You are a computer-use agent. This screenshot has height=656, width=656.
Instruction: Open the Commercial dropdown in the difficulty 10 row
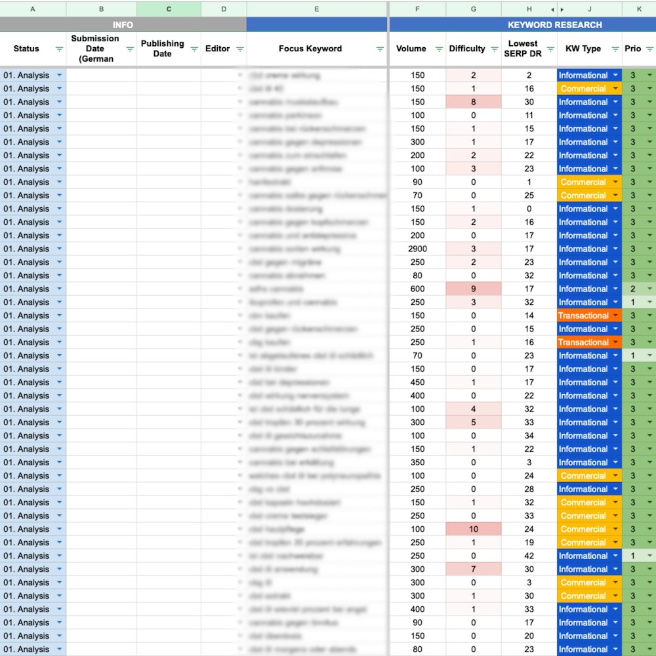tap(615, 529)
